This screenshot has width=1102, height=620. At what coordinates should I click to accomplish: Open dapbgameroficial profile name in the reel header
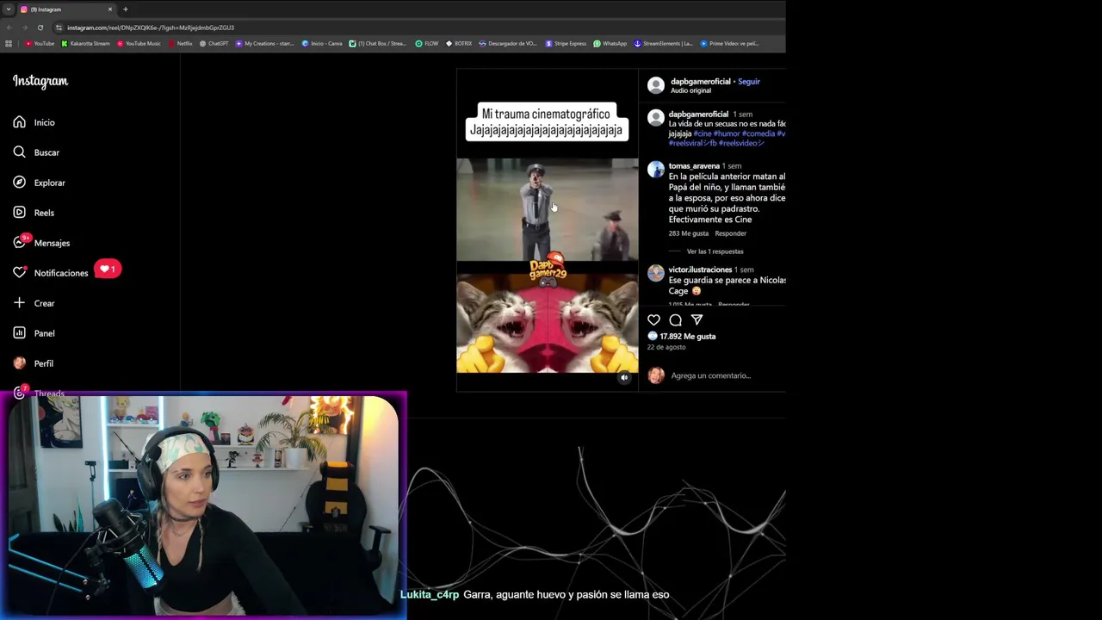[x=700, y=82]
